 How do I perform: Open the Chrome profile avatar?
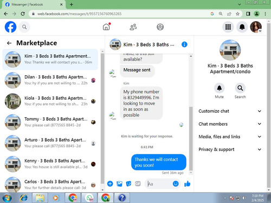click(256, 14)
